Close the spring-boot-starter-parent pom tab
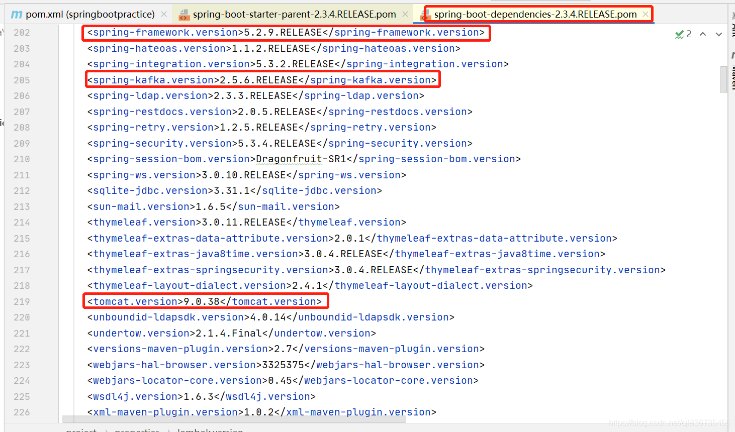This screenshot has height=432, width=735. coord(405,14)
